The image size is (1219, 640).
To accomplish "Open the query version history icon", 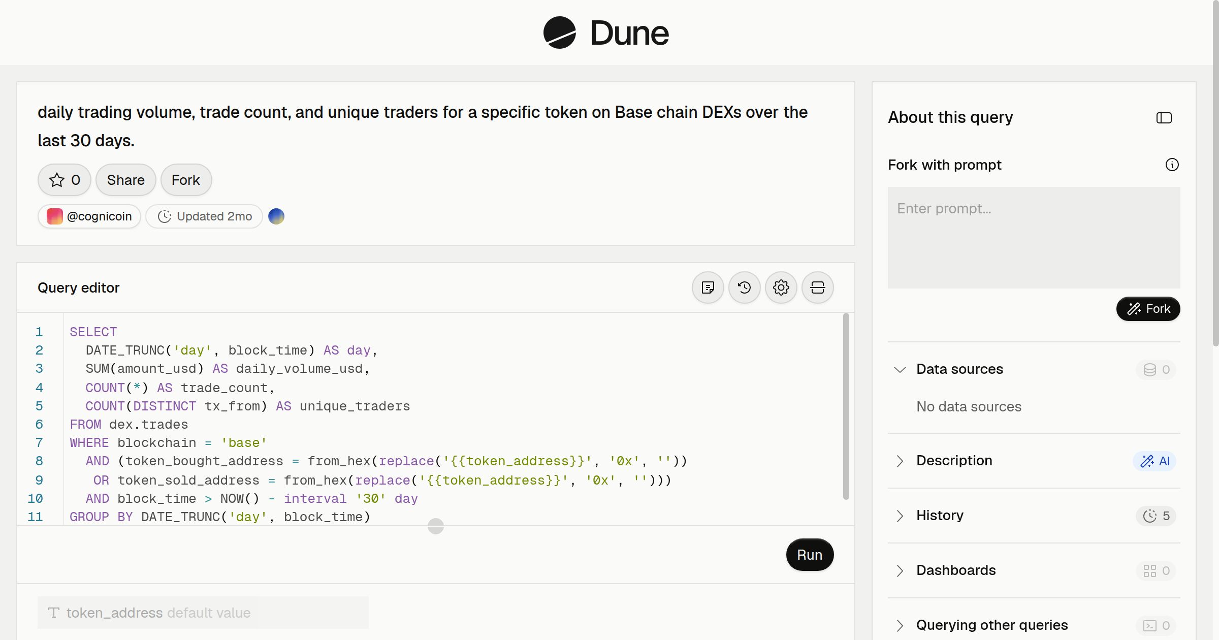I will coord(744,287).
